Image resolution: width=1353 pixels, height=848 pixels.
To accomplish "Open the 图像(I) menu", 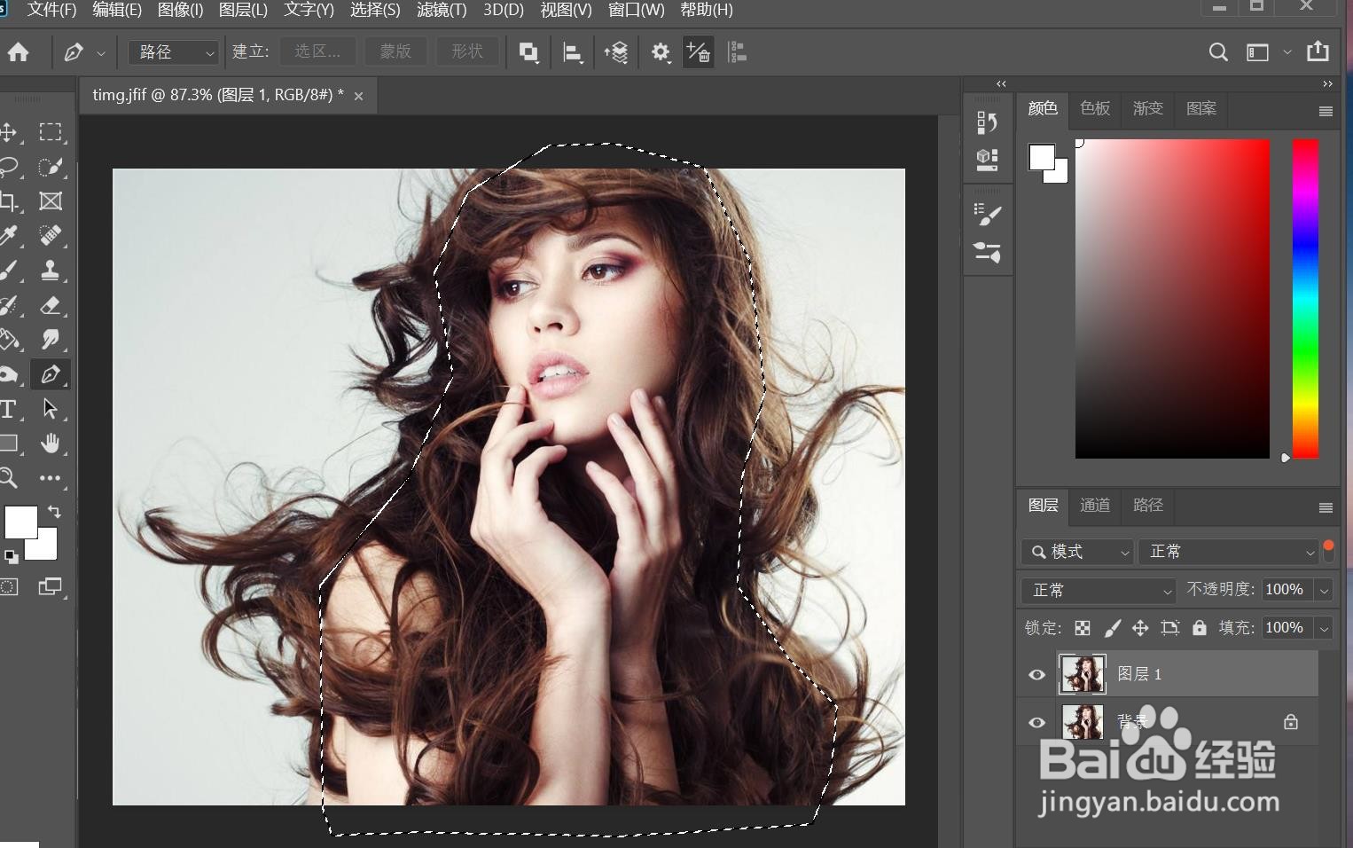I will 180,10.
